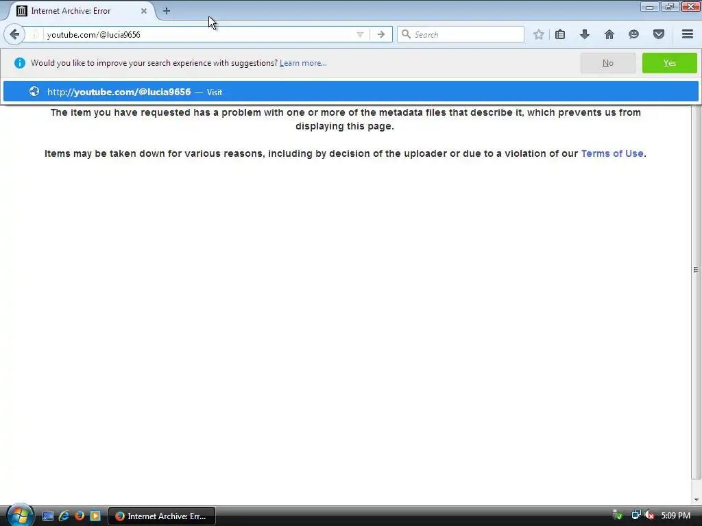The image size is (702, 526).
Task: Accept search suggestions with Yes button
Action: pos(669,63)
